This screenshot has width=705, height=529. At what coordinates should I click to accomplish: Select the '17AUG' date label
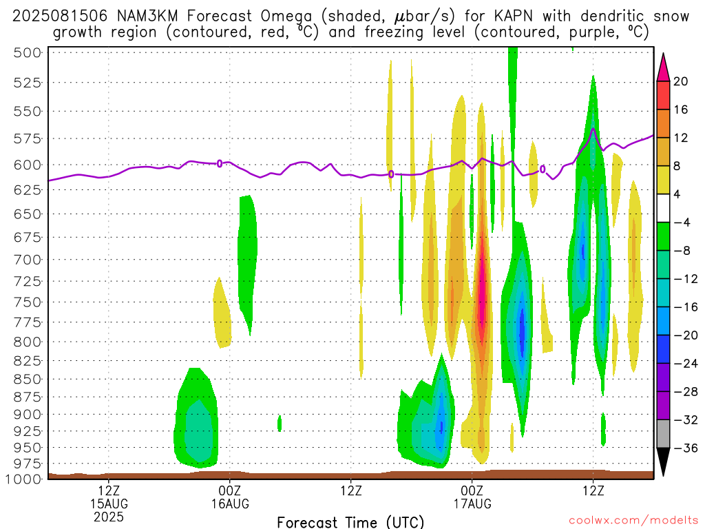472,504
